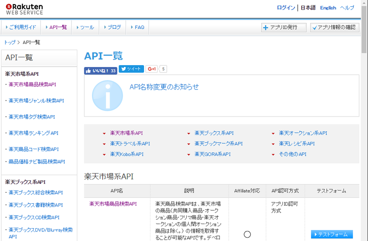Jump to 楽天市場系API anchor link
Image resolution: width=368 pixels, height=241 pixels.
[x=126, y=133]
